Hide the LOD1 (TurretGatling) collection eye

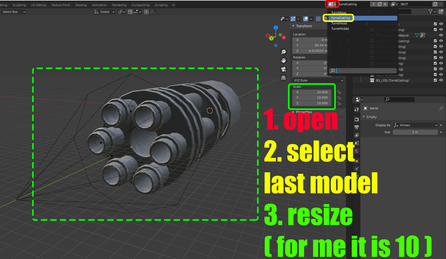click(x=441, y=46)
